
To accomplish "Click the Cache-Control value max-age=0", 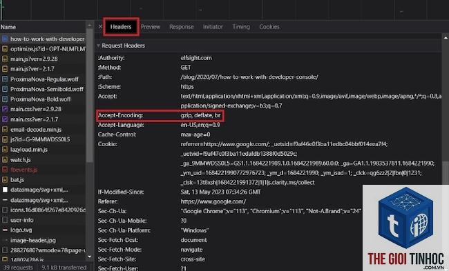I will pos(195,134).
